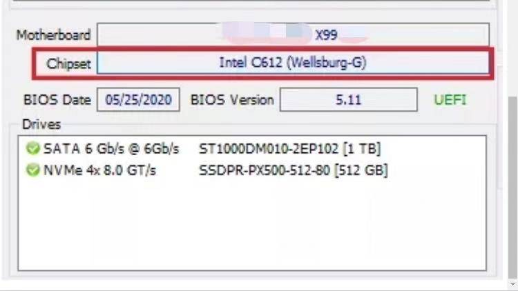Click the BIOS Date field 05/25/2020
The image size is (518, 291).
[138, 99]
